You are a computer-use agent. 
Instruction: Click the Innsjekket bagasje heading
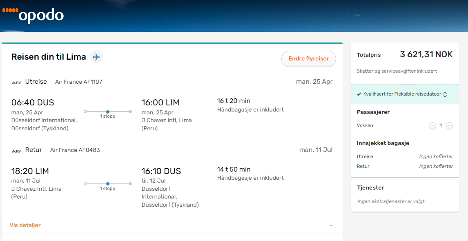(383, 143)
